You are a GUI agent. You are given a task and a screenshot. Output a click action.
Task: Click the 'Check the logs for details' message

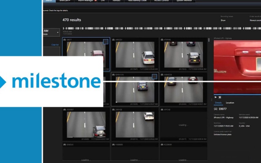pos(58,11)
